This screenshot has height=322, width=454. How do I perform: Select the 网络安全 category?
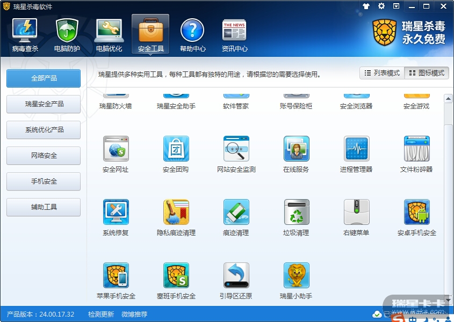(x=44, y=155)
